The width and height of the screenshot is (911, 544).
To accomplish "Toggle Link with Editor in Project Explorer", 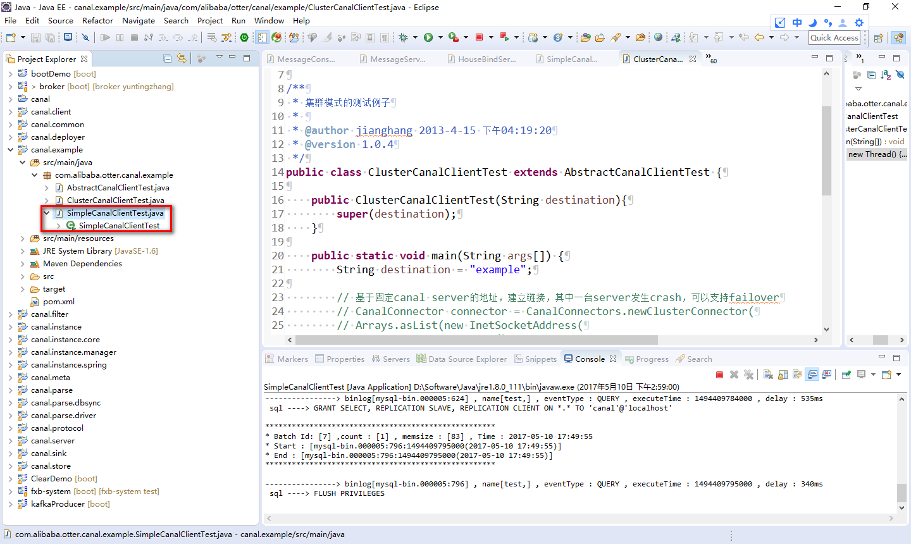I will (x=182, y=59).
